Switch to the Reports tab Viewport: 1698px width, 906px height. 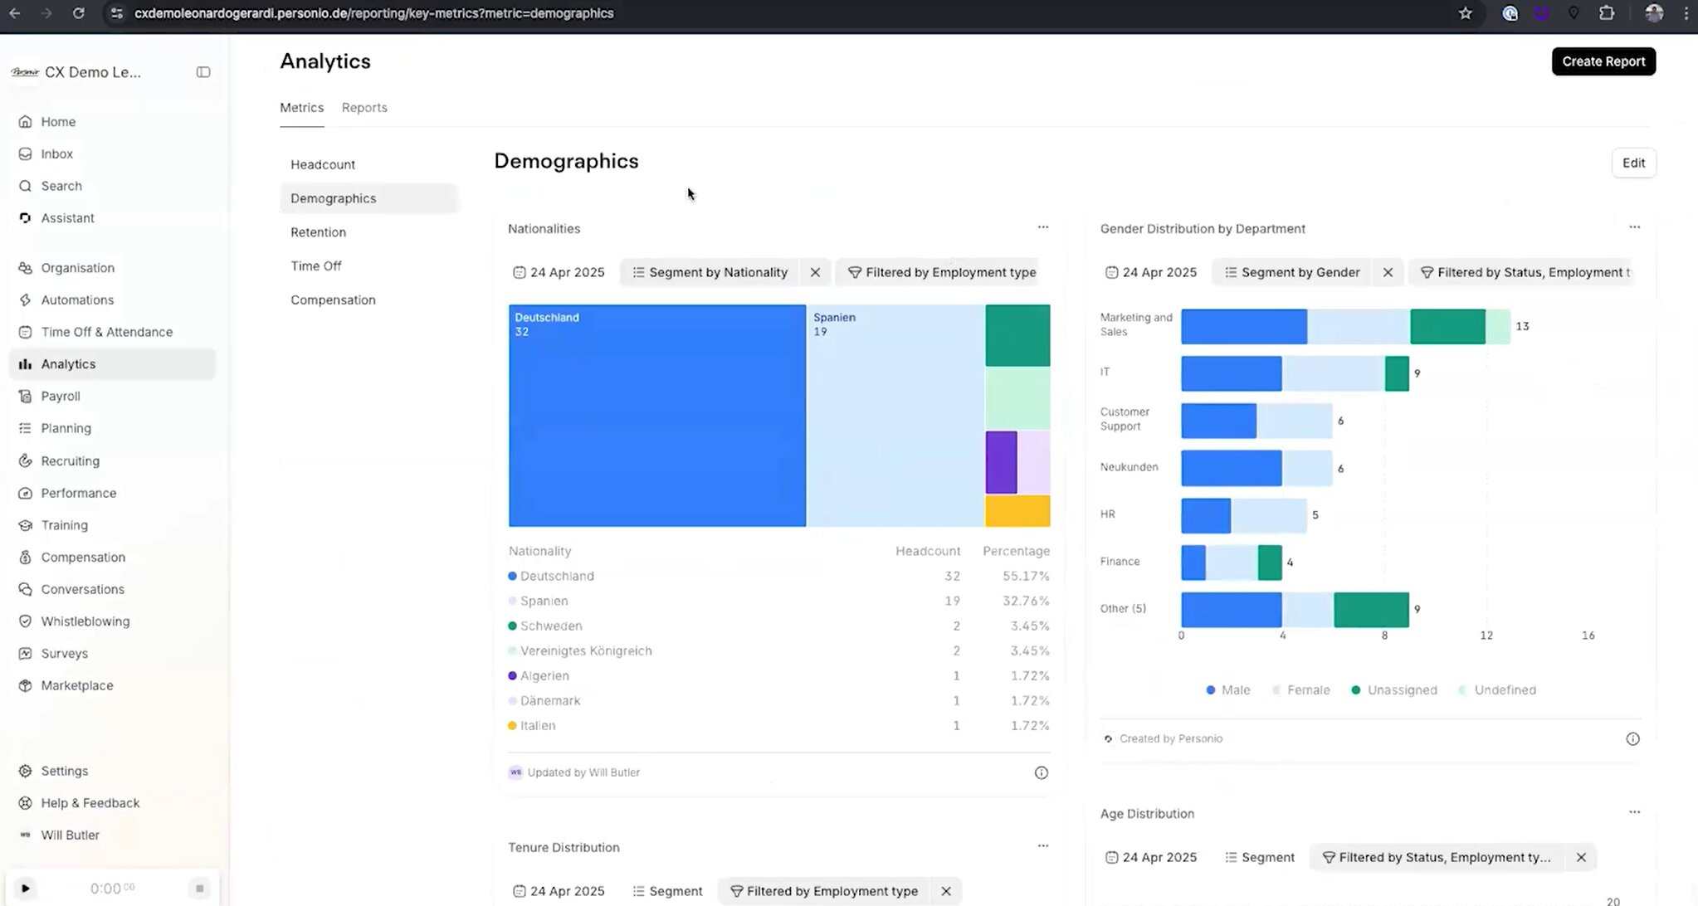click(364, 108)
